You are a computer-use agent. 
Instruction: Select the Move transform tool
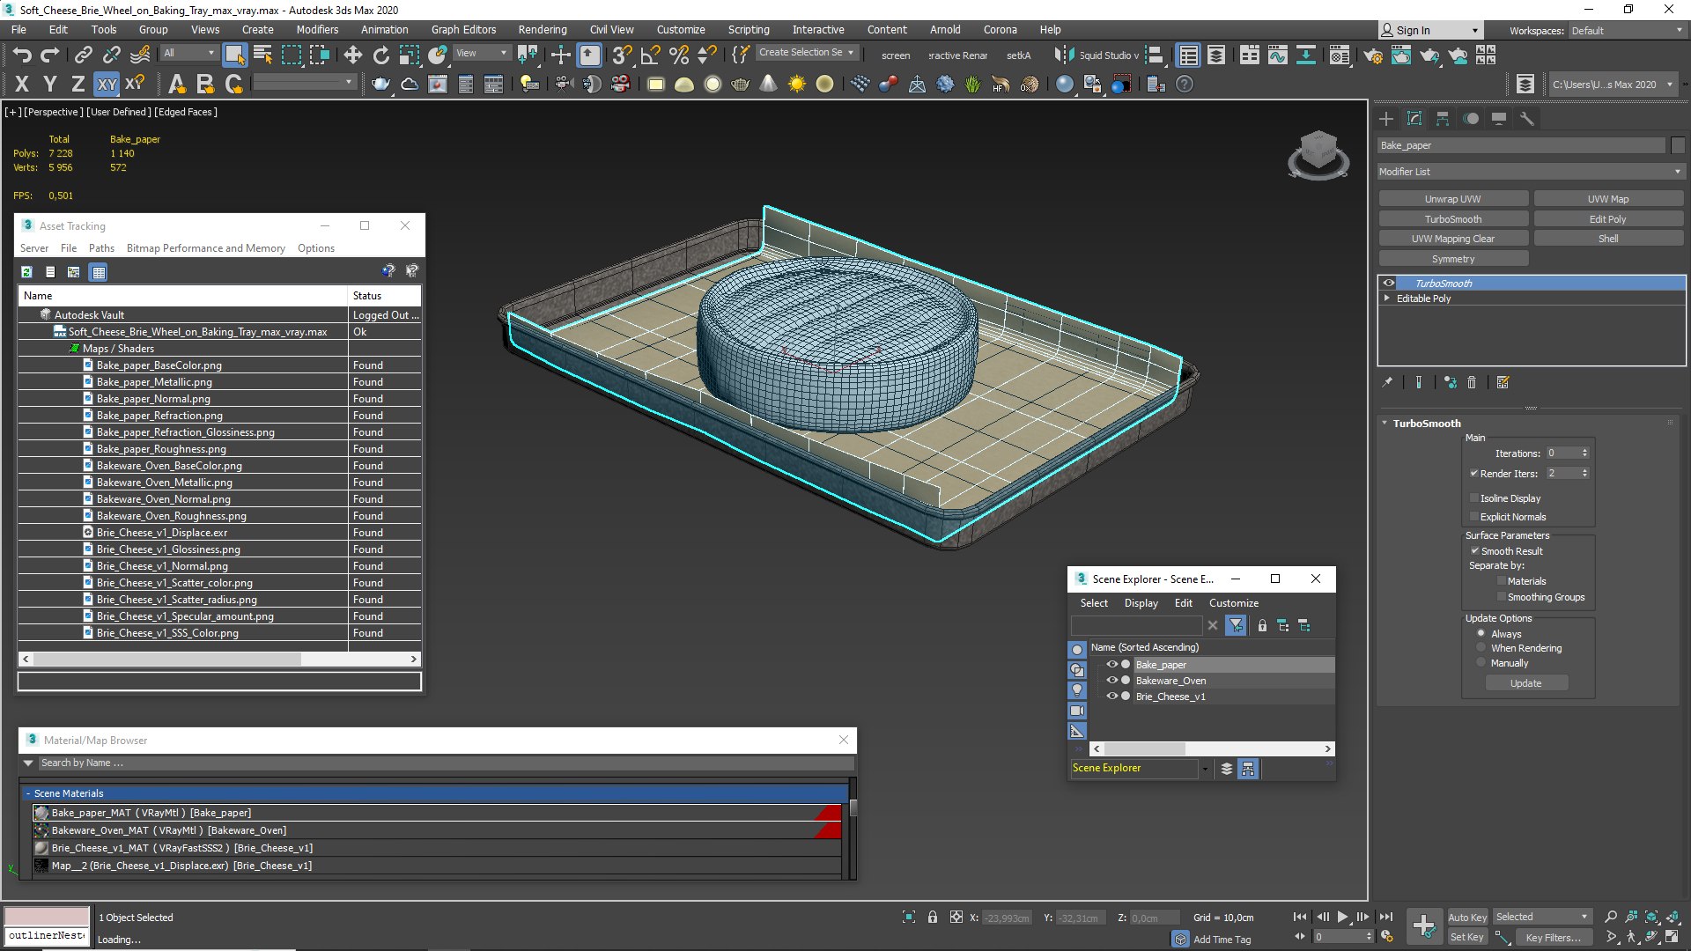[x=353, y=55]
